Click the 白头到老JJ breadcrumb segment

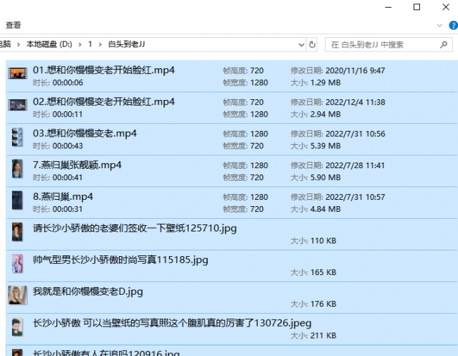126,44
